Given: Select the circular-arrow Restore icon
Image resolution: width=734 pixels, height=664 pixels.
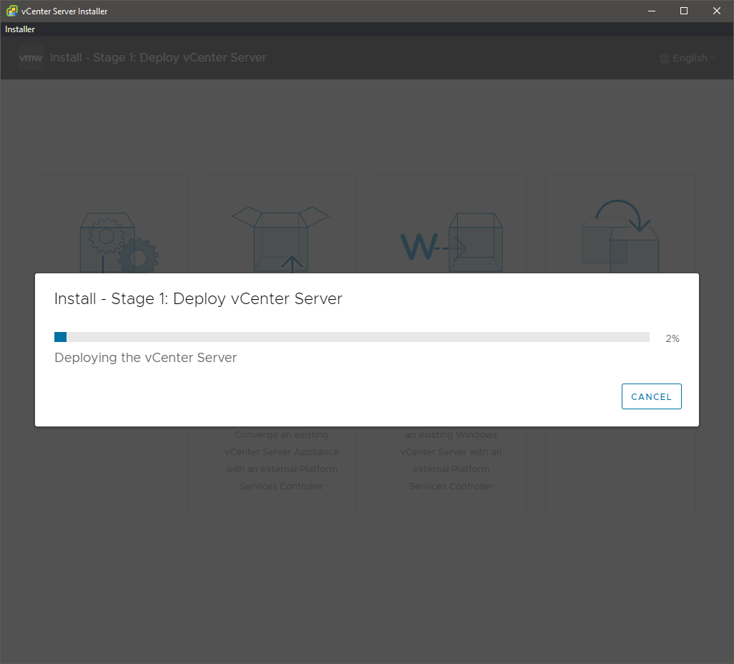Looking at the screenshot, I should (x=620, y=236).
